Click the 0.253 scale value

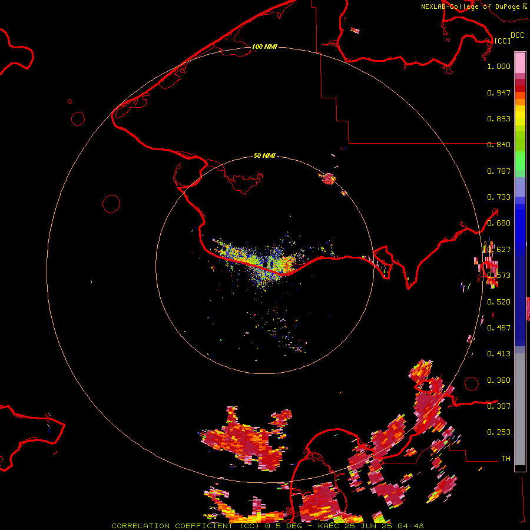[499, 432]
